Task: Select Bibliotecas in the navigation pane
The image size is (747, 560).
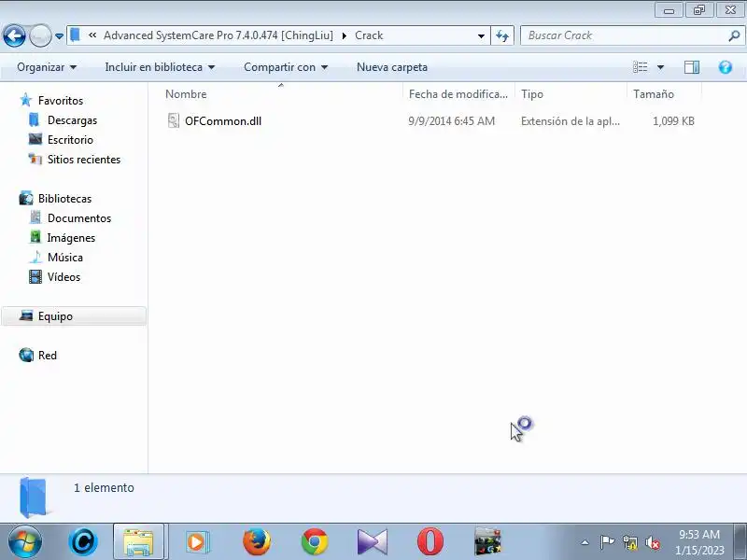Action: [x=64, y=199]
